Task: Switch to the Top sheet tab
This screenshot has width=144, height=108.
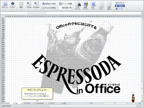Action: point(15,103)
